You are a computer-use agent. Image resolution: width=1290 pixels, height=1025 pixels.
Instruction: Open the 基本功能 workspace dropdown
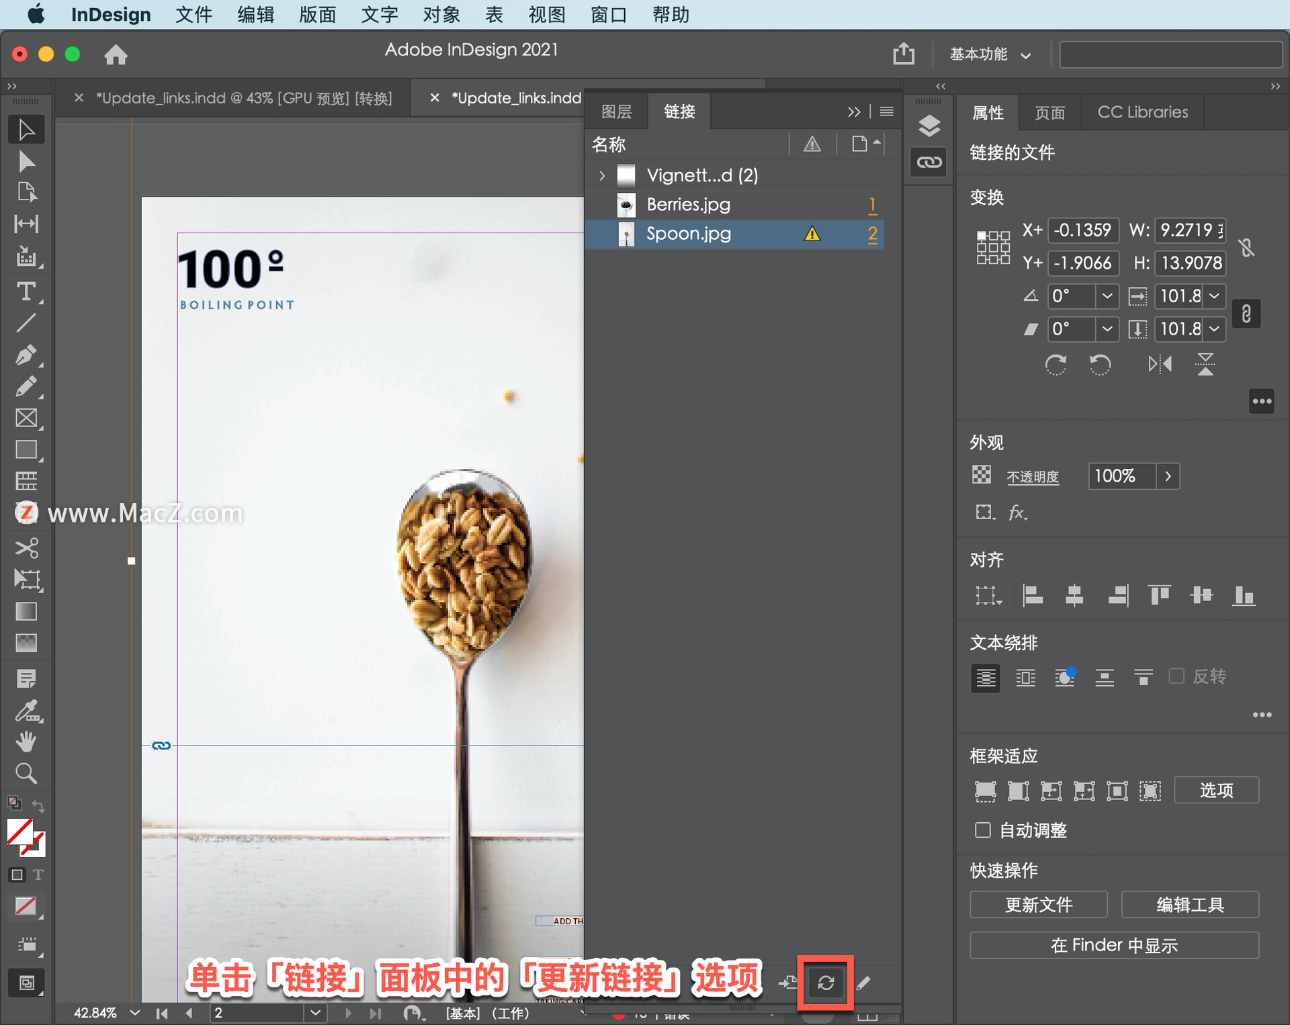pos(989,54)
